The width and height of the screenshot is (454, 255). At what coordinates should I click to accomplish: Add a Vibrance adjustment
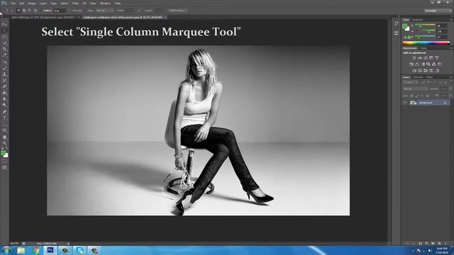[x=437, y=58]
